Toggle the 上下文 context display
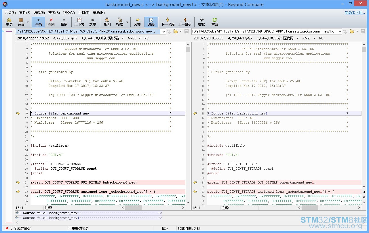 click(x=79, y=22)
